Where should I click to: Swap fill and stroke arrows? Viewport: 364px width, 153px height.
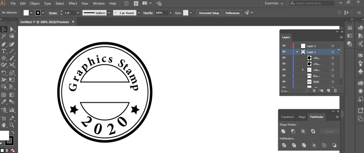coord(13,132)
